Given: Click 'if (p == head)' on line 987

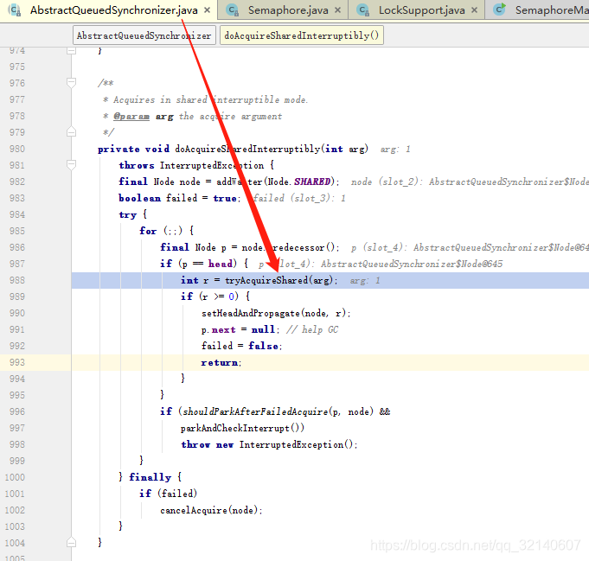Looking at the screenshot, I should [x=198, y=264].
